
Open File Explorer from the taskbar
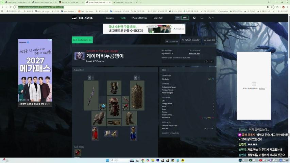153,160
